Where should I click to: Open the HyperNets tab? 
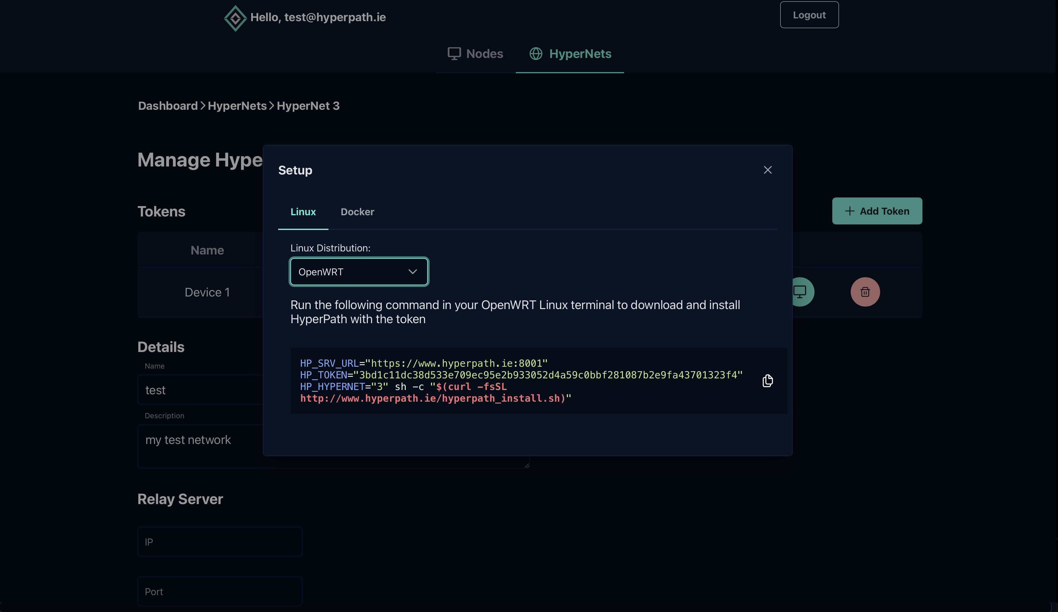click(x=570, y=54)
